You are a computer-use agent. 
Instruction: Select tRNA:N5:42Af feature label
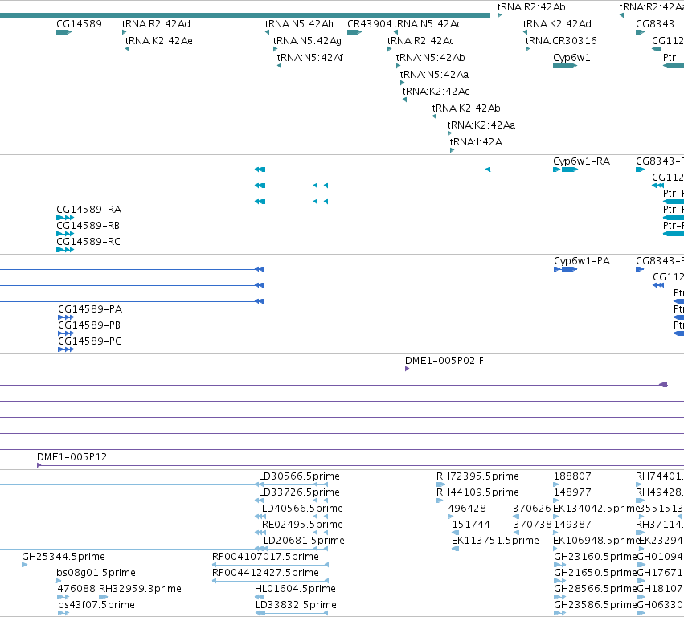pyautogui.click(x=309, y=58)
